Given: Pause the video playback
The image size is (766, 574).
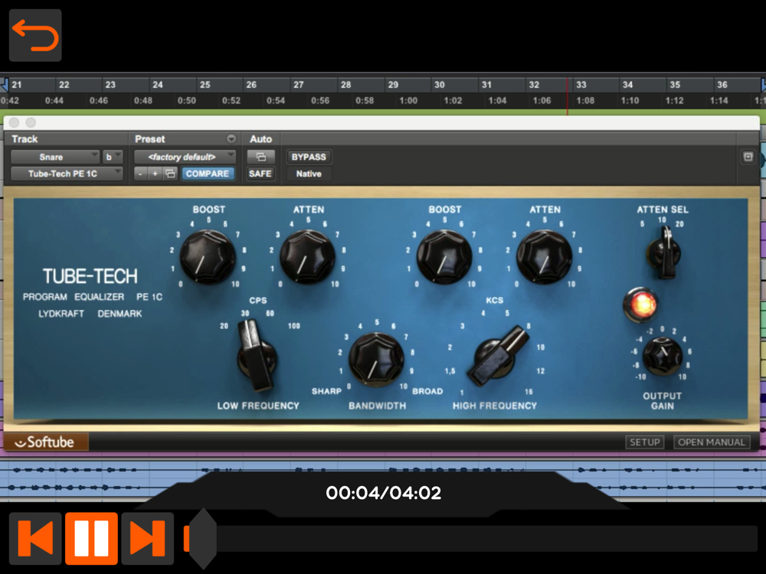Looking at the screenshot, I should [91, 538].
